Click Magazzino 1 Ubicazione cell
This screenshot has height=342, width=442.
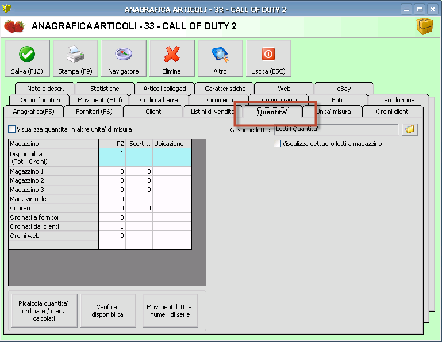172,171
